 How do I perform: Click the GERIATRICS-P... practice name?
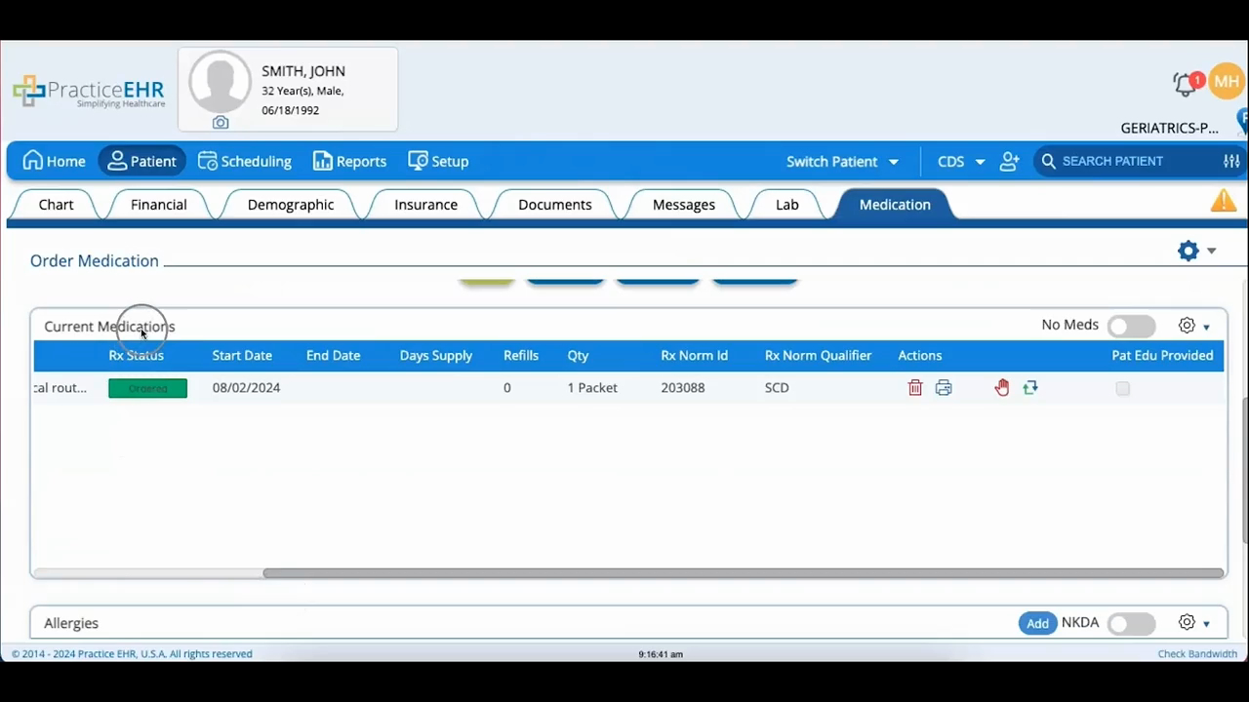[x=1169, y=128]
